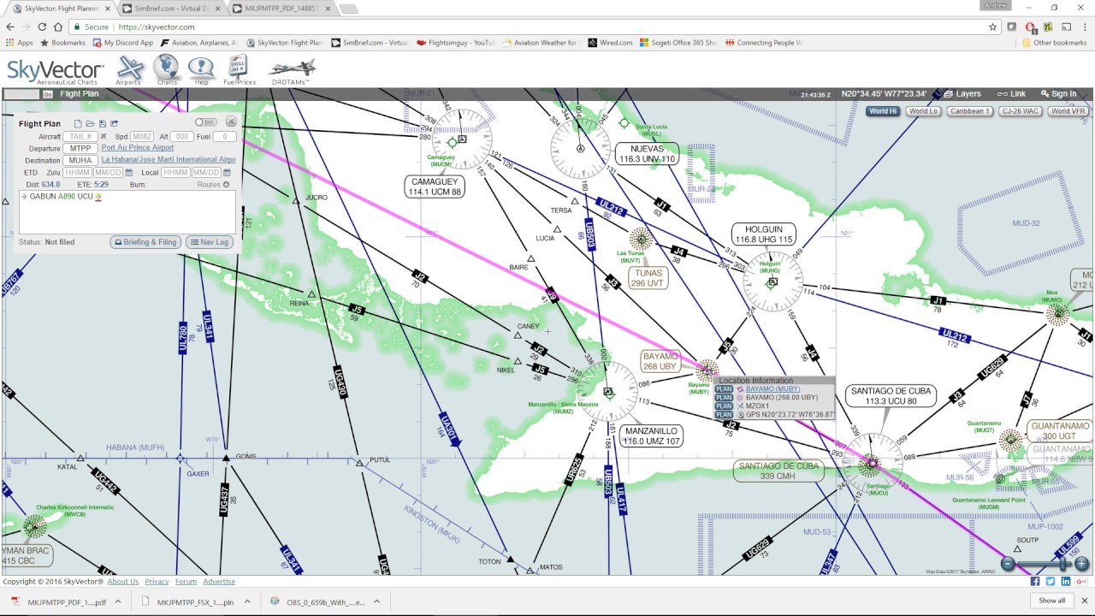
Task: Expand the Routes dropdown arrow
Action: pos(226,185)
